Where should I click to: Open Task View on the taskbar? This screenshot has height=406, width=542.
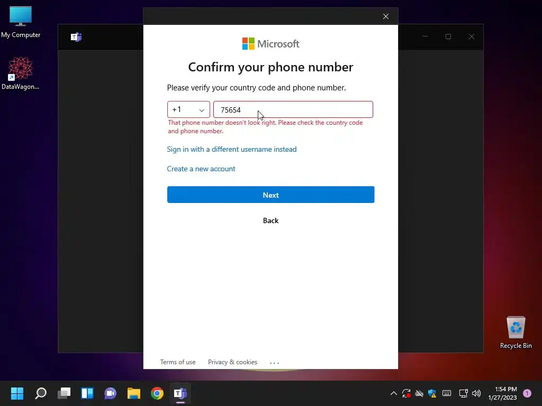click(x=64, y=393)
